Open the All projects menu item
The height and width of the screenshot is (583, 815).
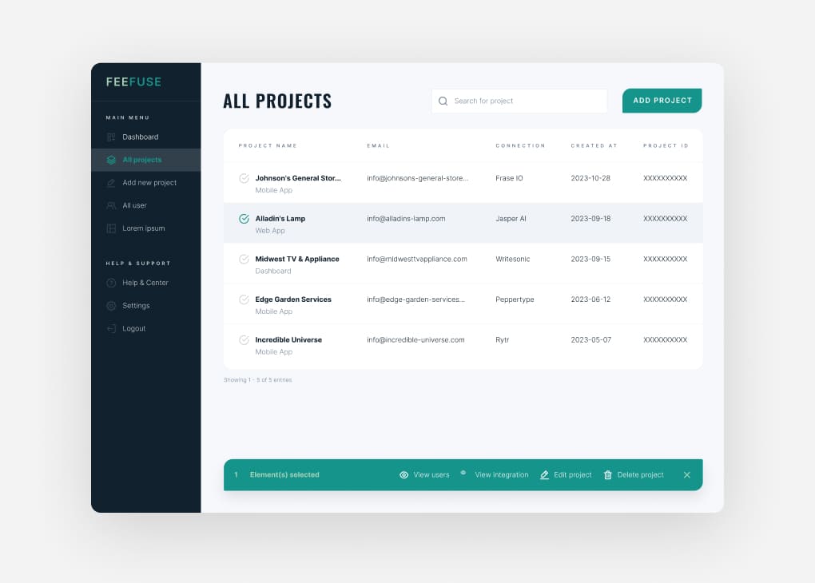[x=146, y=160]
